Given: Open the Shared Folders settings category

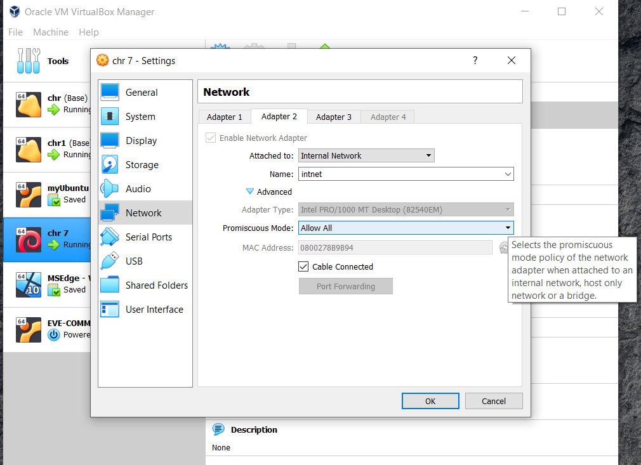Looking at the screenshot, I should coord(145,285).
